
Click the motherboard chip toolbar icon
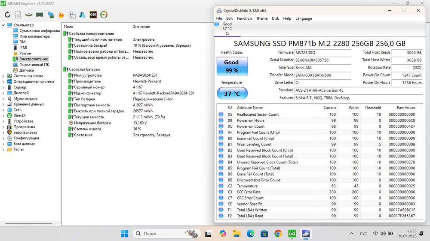click(29, 15)
